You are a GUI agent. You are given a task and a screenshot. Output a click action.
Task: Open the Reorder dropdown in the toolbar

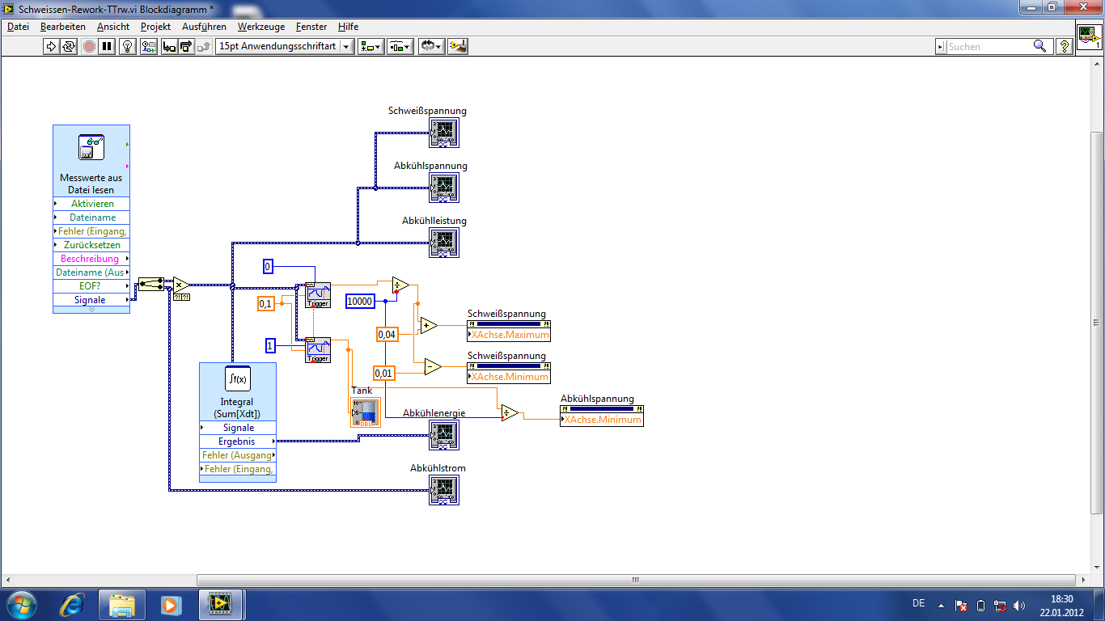pyautogui.click(x=431, y=46)
